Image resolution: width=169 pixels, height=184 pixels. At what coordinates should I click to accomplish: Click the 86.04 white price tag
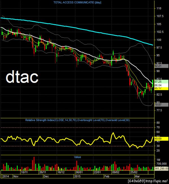point(161,85)
